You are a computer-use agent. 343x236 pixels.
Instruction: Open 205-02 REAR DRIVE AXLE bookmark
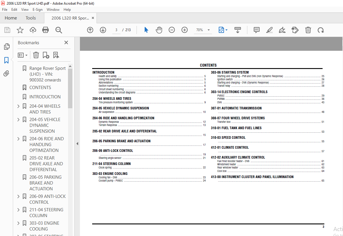[46, 164]
